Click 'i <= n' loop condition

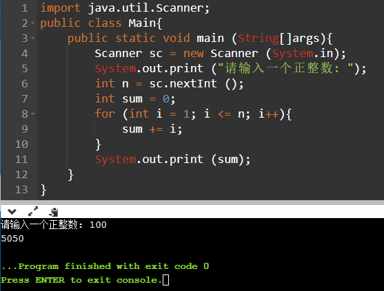pyautogui.click(x=224, y=114)
